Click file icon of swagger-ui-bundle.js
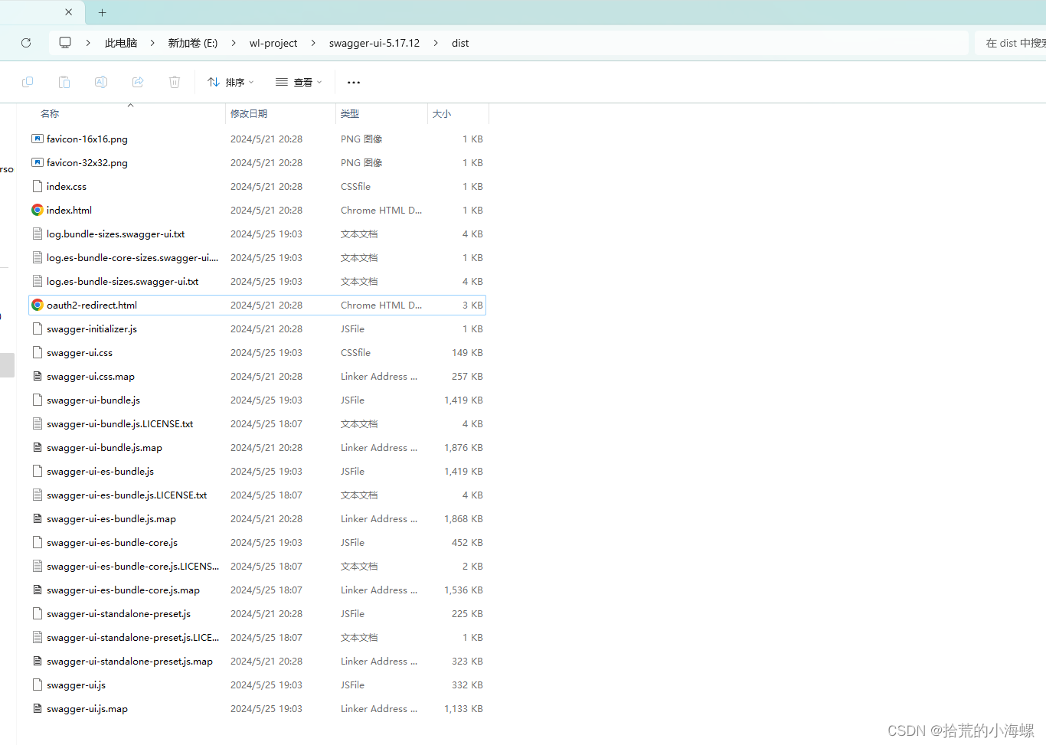This screenshot has height=745, width=1046. click(x=37, y=400)
